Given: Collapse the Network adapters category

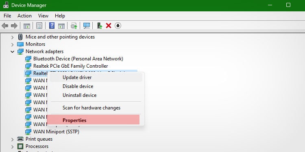Looking at the screenshot, I should 13,51.
